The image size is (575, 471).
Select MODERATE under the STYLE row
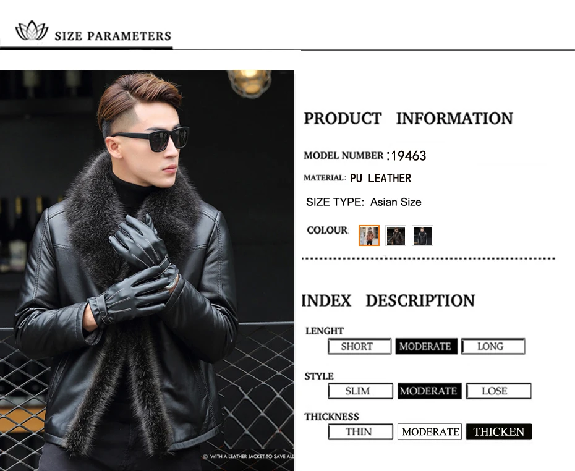click(x=430, y=391)
